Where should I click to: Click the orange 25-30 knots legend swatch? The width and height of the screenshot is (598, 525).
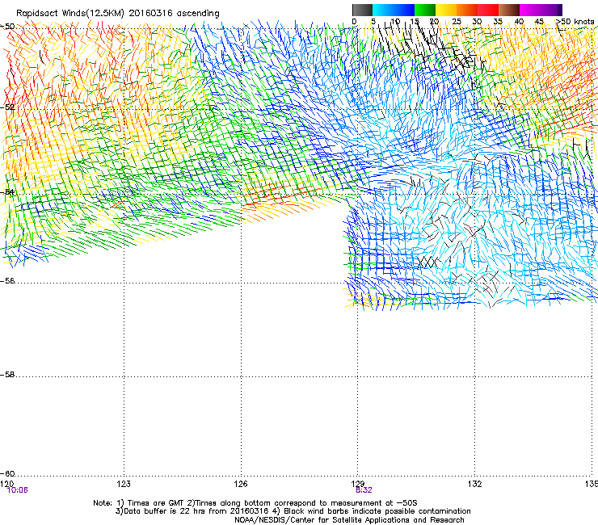(467, 10)
